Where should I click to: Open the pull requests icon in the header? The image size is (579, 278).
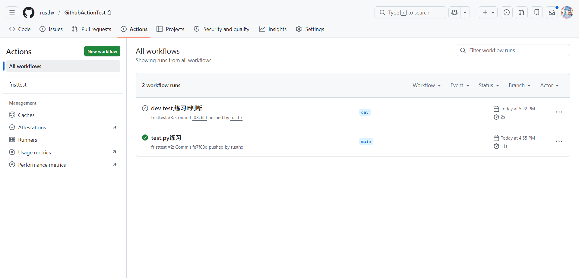tap(522, 12)
